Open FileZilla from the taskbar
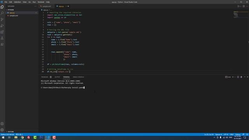The width and height of the screenshot is (249, 140). [x=28, y=137]
